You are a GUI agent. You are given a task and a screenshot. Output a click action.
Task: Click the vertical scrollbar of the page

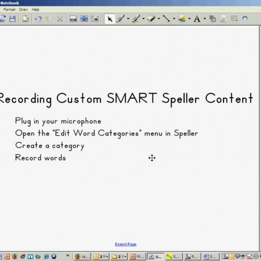point(260,138)
